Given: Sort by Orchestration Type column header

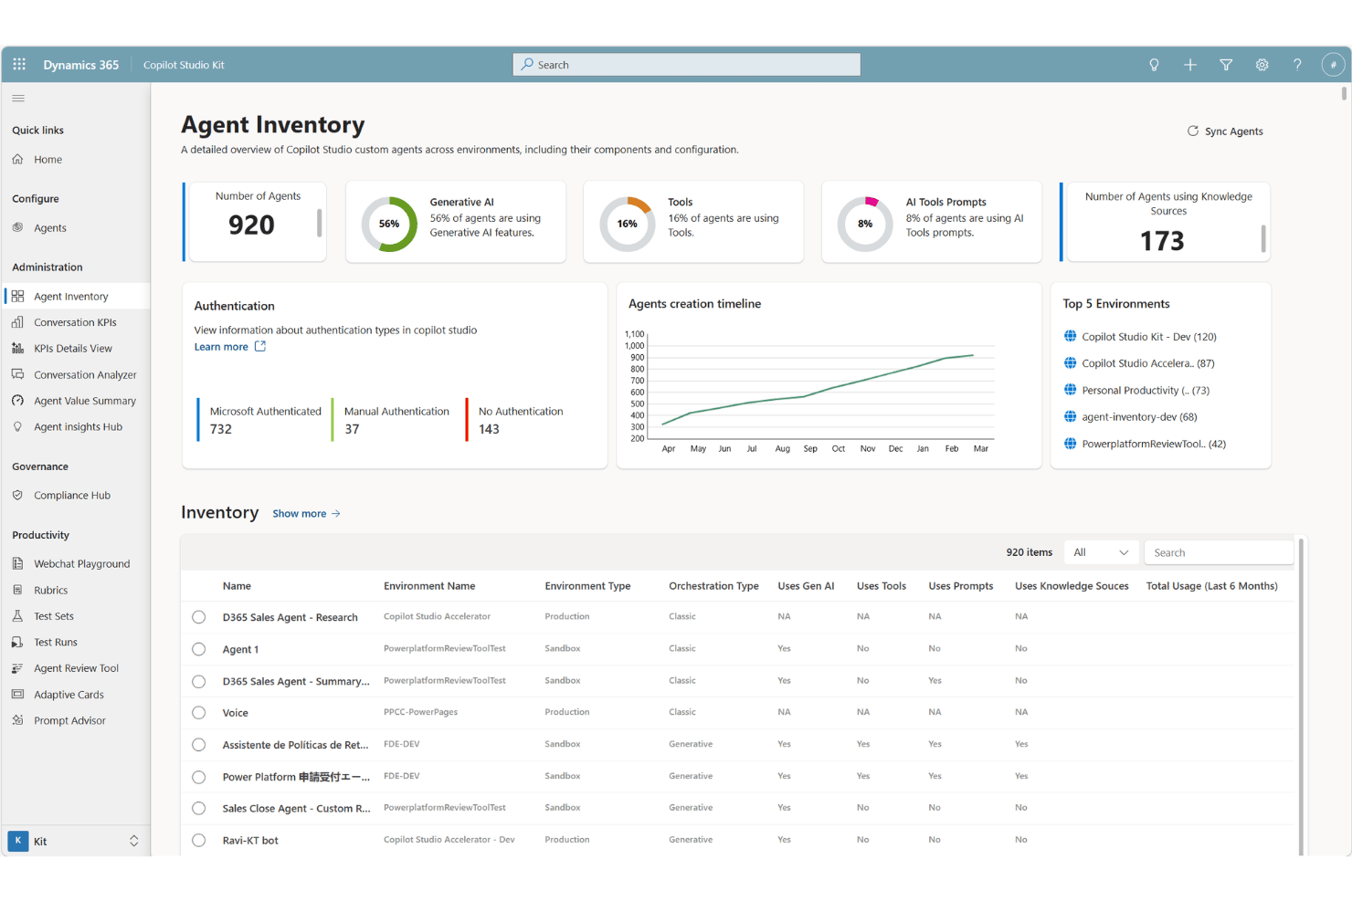Looking at the screenshot, I should (x=713, y=586).
